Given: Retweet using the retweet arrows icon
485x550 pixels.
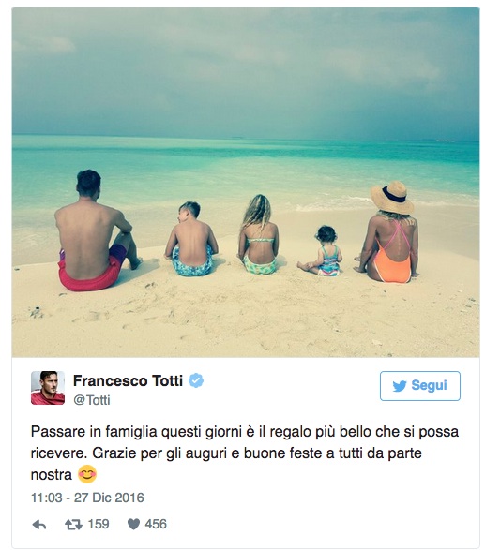Looking at the screenshot, I should point(73,525).
